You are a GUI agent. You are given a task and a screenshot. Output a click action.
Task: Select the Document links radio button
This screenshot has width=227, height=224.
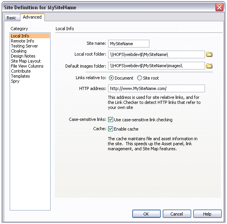(111, 78)
